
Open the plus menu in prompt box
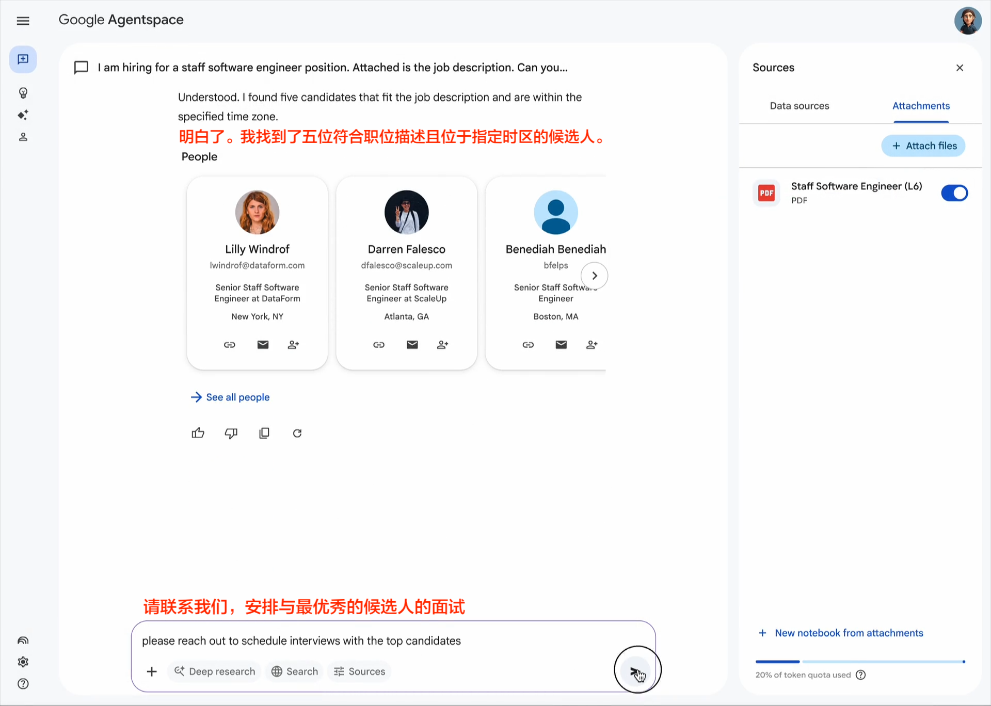[152, 671]
